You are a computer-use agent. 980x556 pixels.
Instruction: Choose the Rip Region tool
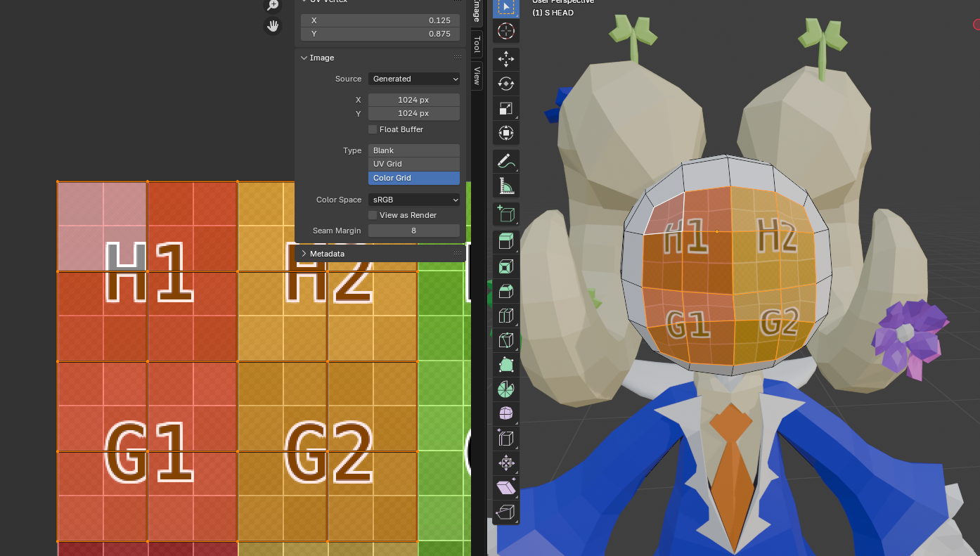click(506, 511)
